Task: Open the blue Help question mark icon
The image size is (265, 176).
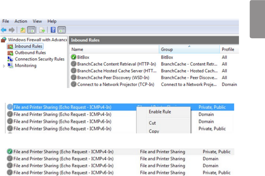Action: click(x=53, y=30)
